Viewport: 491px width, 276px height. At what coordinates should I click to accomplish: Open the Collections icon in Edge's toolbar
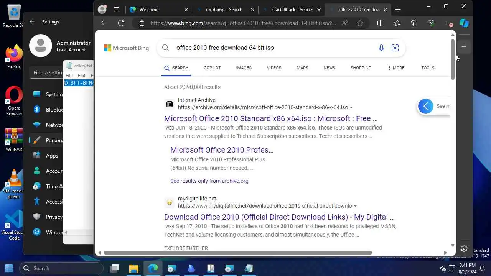pos(414,23)
